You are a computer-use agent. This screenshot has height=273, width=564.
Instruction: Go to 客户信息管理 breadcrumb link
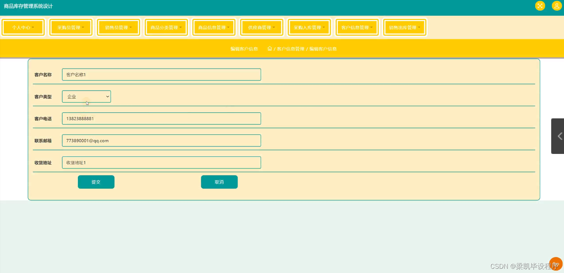pyautogui.click(x=291, y=49)
